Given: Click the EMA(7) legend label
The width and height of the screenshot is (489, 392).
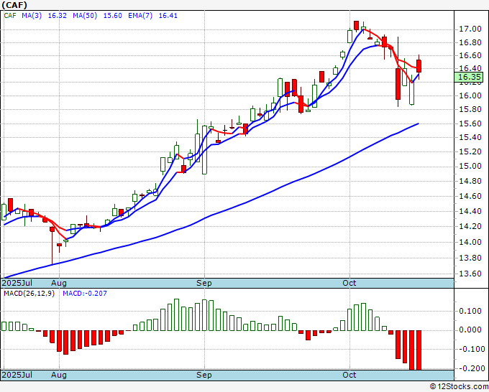Looking at the screenshot, I should (x=140, y=16).
